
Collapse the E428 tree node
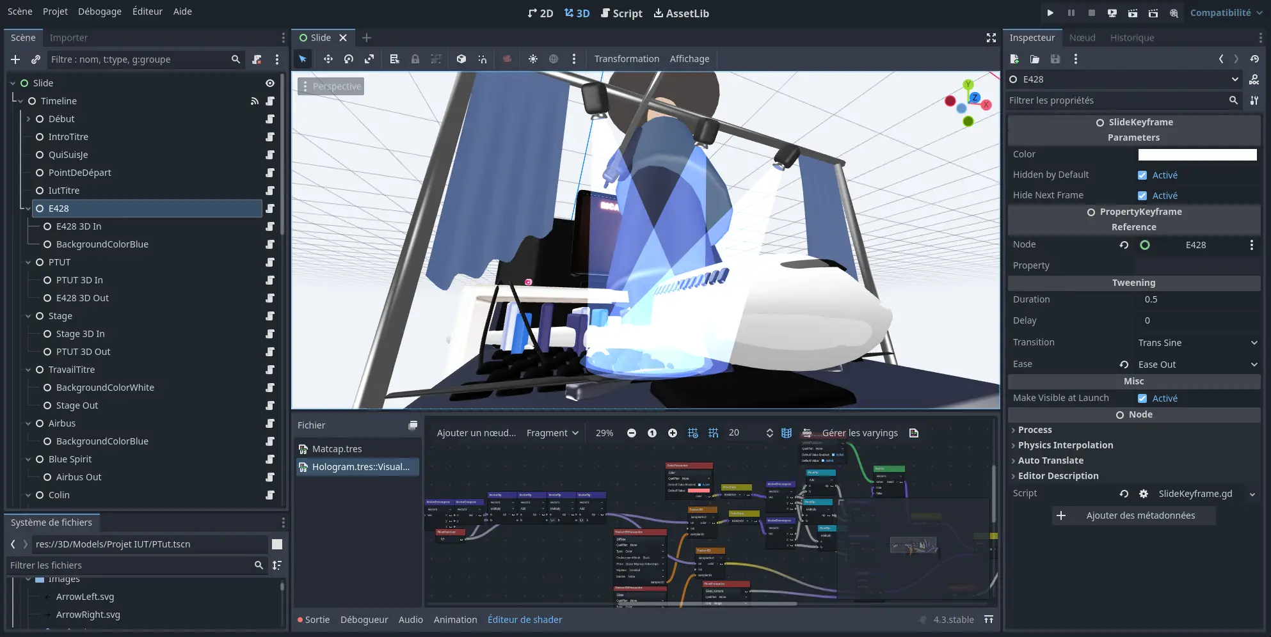point(28,208)
